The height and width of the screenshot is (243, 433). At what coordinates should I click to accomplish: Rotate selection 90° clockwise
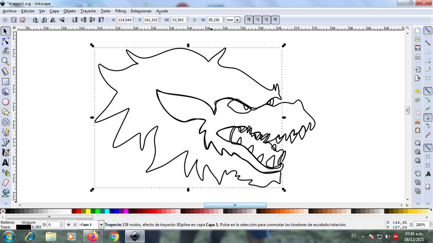click(x=44, y=20)
